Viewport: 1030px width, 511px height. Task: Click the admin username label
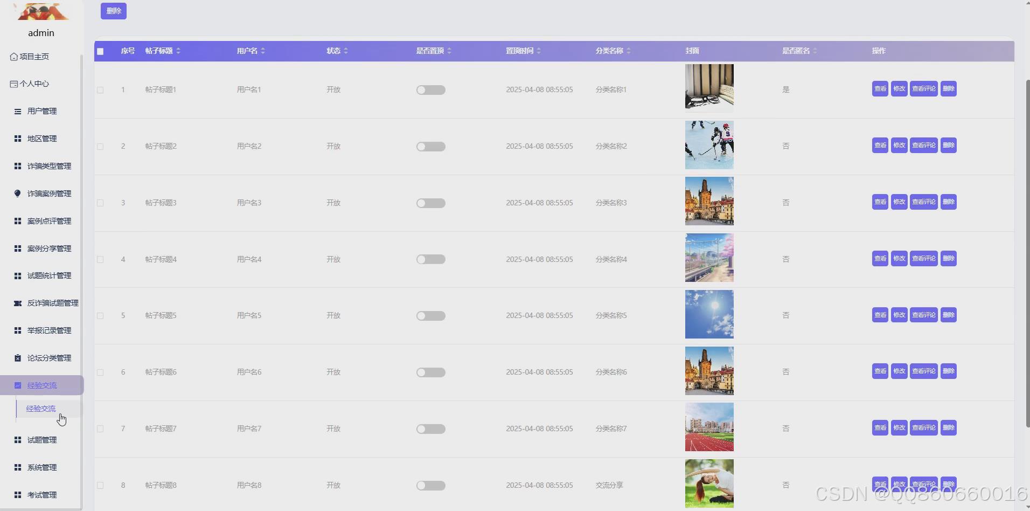tap(41, 33)
